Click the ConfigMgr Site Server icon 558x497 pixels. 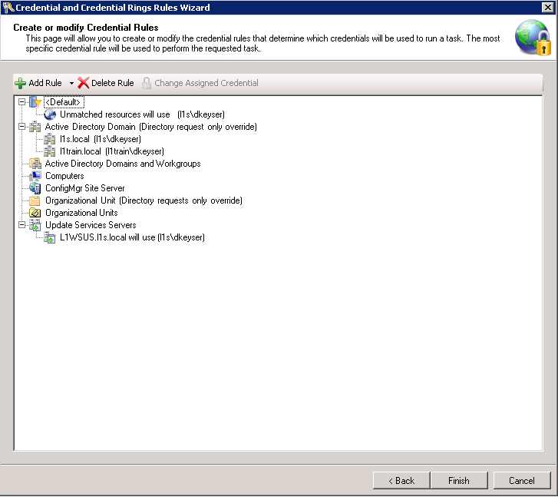[x=35, y=188]
